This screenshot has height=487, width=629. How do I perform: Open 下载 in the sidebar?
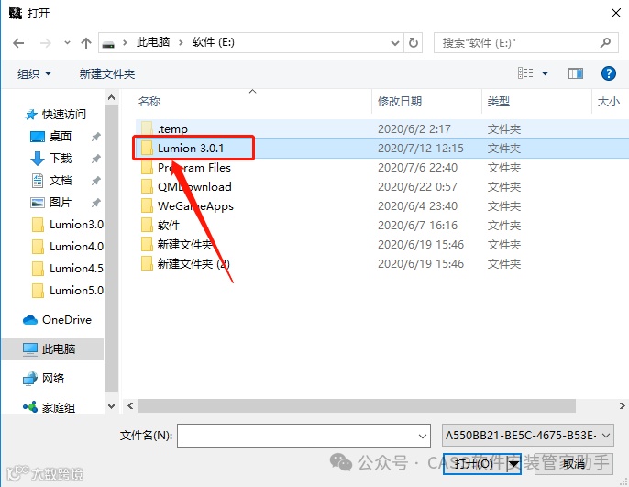pyautogui.click(x=51, y=158)
